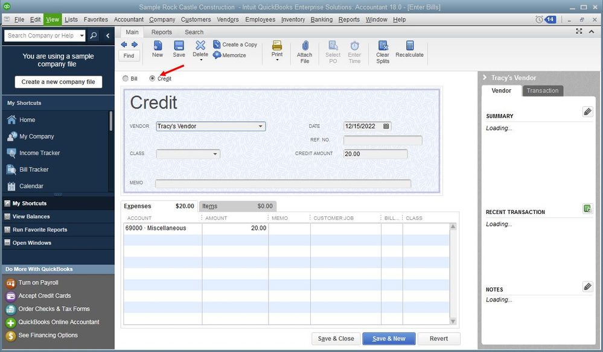
Task: Switch to the Transaction tab
Action: (543, 90)
